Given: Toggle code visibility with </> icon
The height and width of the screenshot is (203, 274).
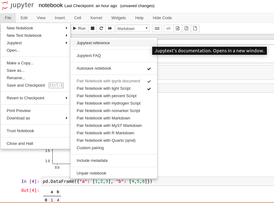Looking at the screenshot, I should point(168,28).
